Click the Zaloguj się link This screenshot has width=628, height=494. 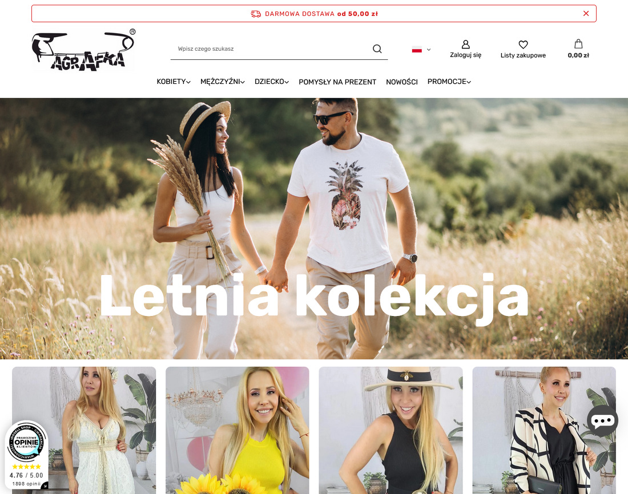tap(465, 55)
